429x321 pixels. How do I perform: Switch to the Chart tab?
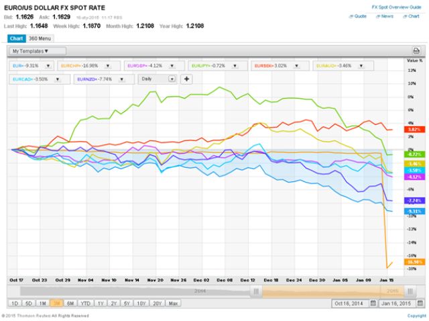click(16, 38)
